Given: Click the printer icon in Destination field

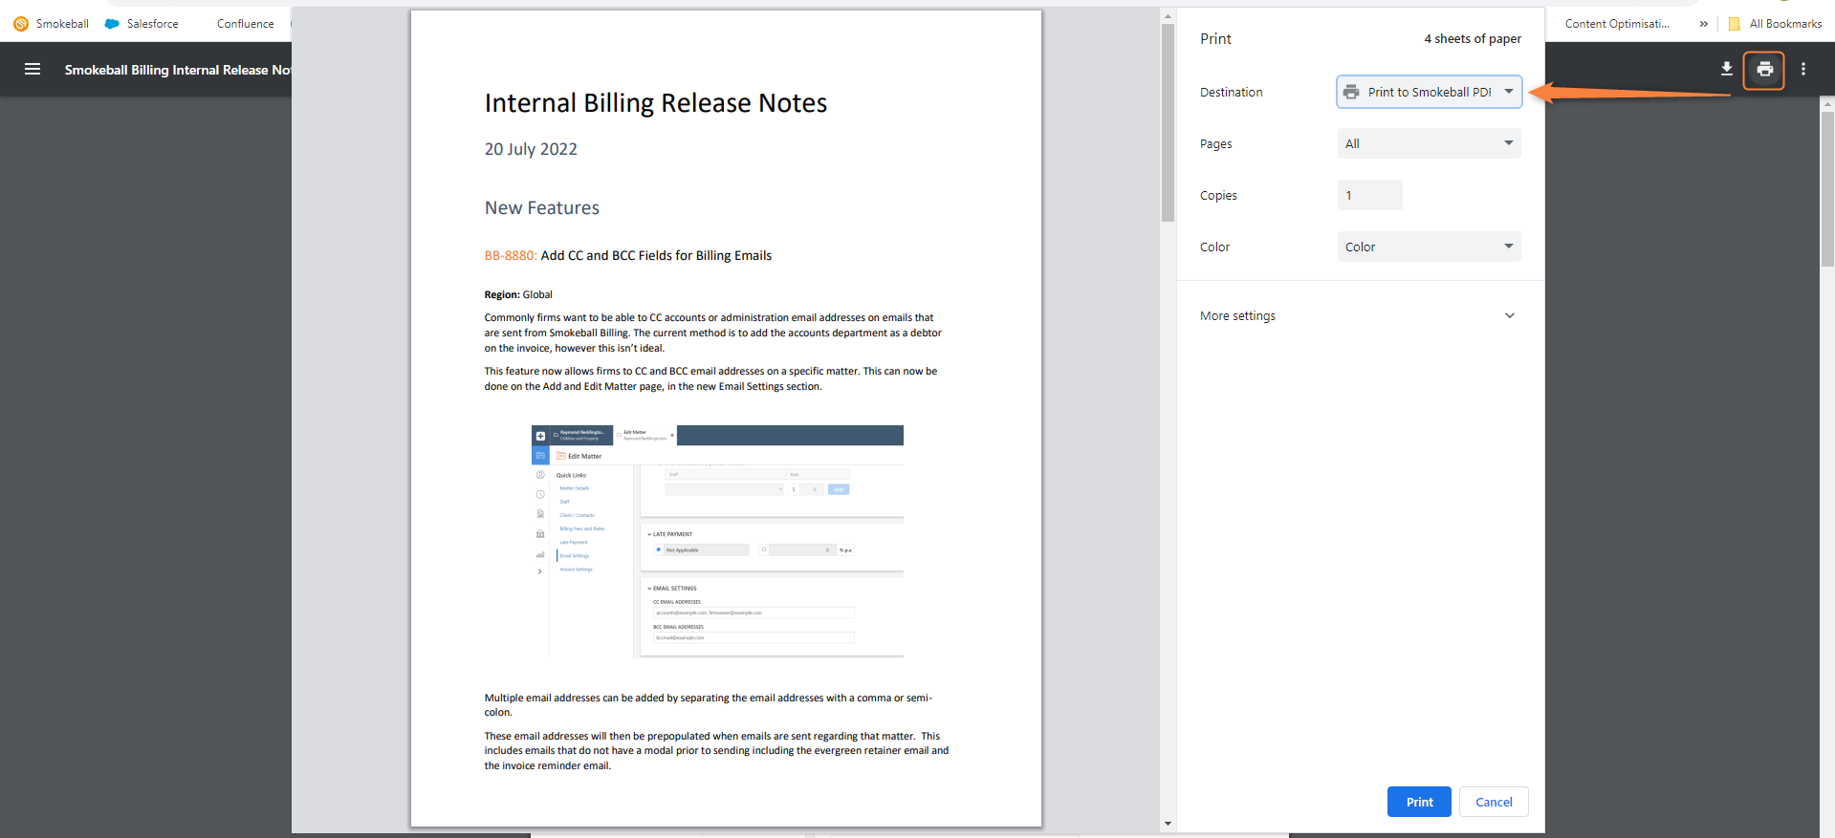Looking at the screenshot, I should 1351,92.
